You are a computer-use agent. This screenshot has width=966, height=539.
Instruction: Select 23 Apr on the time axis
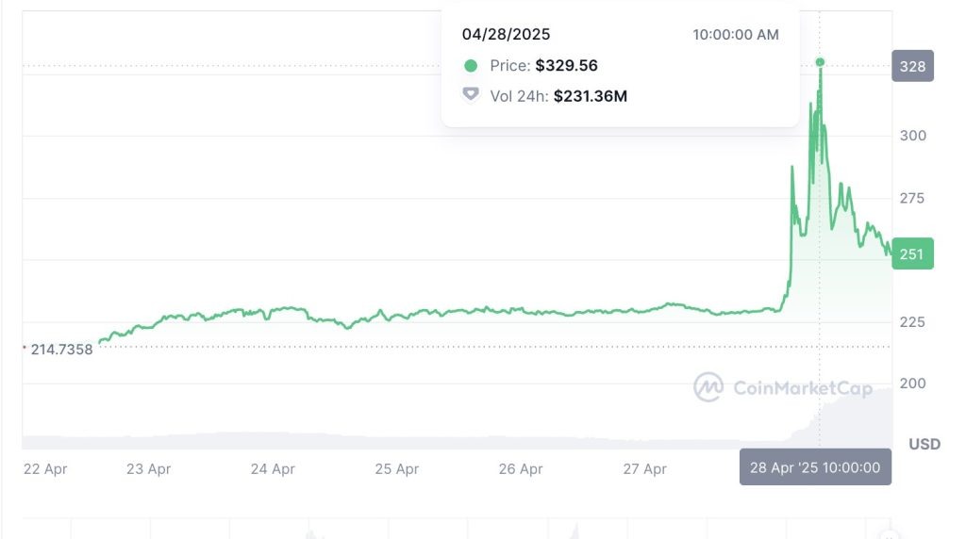148,468
